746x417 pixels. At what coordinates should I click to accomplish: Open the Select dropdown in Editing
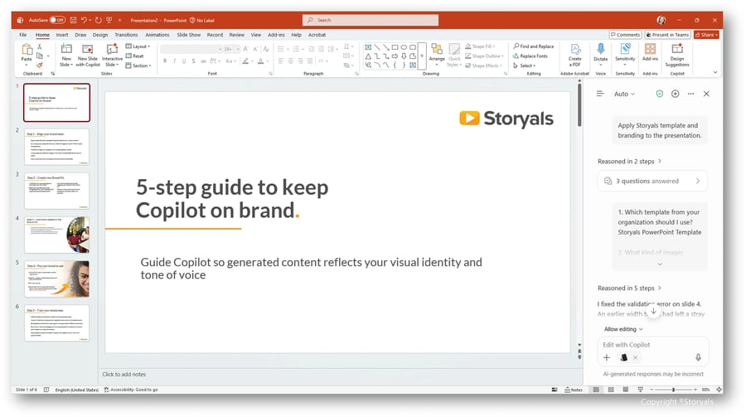pyautogui.click(x=525, y=65)
